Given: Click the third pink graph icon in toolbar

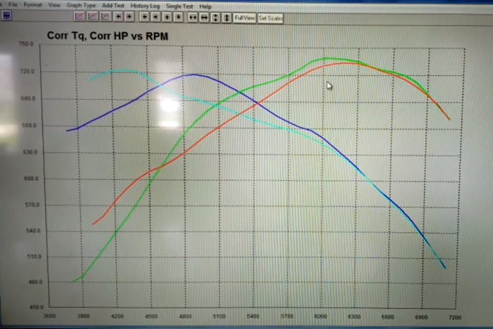Looking at the screenshot, I should 105,16.
